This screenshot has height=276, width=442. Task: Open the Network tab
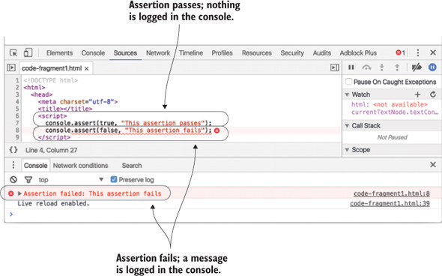[x=158, y=52]
